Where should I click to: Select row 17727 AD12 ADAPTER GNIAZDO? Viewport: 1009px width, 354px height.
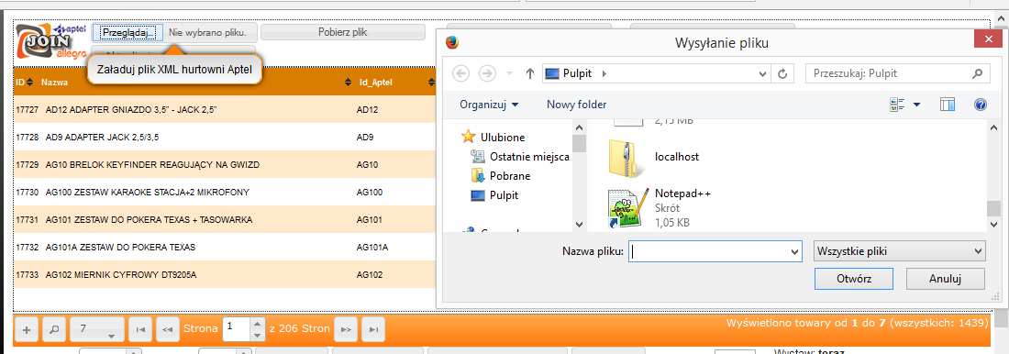(224, 110)
